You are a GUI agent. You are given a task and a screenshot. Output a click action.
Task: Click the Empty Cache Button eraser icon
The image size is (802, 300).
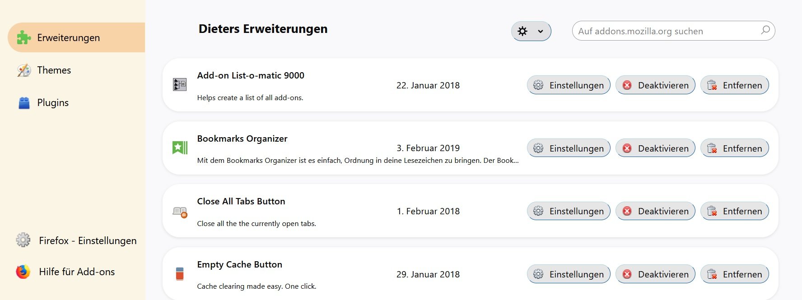180,273
